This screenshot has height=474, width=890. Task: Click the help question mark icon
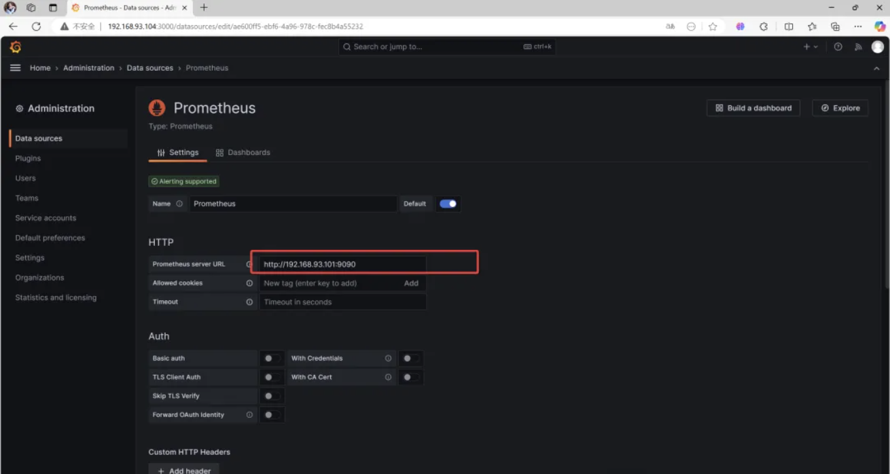[x=838, y=47]
